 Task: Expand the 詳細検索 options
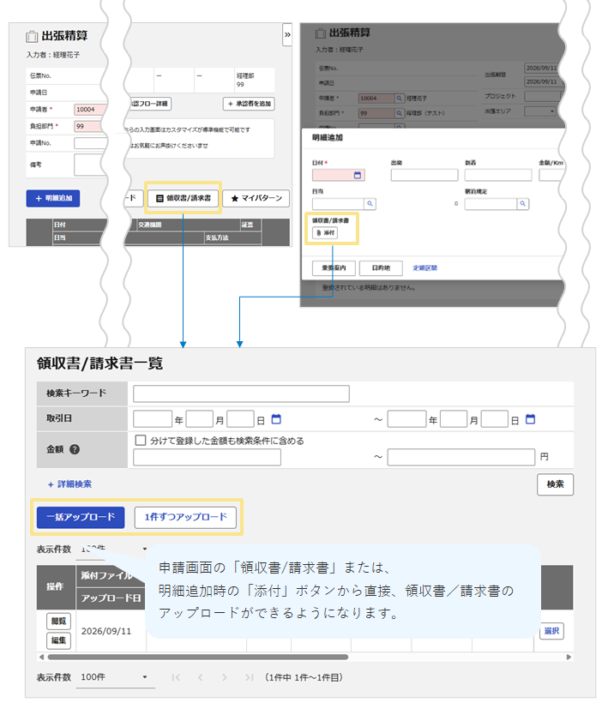tap(69, 484)
